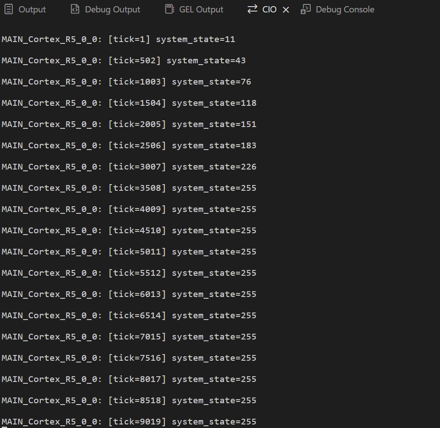Click the tick=502 system_state=43 log line
This screenshot has width=440, height=428.
coord(124,61)
